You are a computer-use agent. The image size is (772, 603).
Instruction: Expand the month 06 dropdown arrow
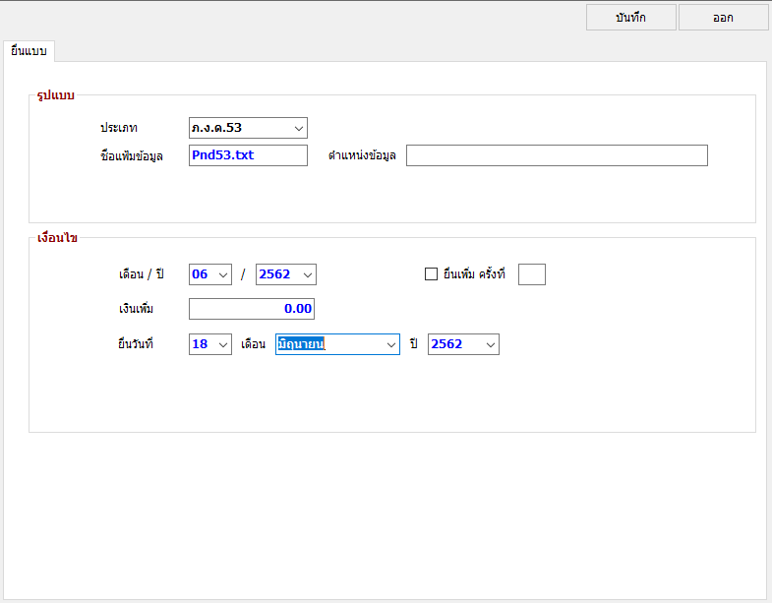click(223, 274)
